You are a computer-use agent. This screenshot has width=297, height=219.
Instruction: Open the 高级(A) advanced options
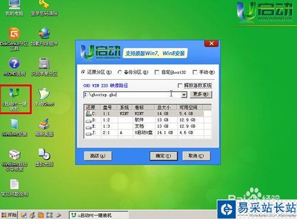tap(98, 156)
